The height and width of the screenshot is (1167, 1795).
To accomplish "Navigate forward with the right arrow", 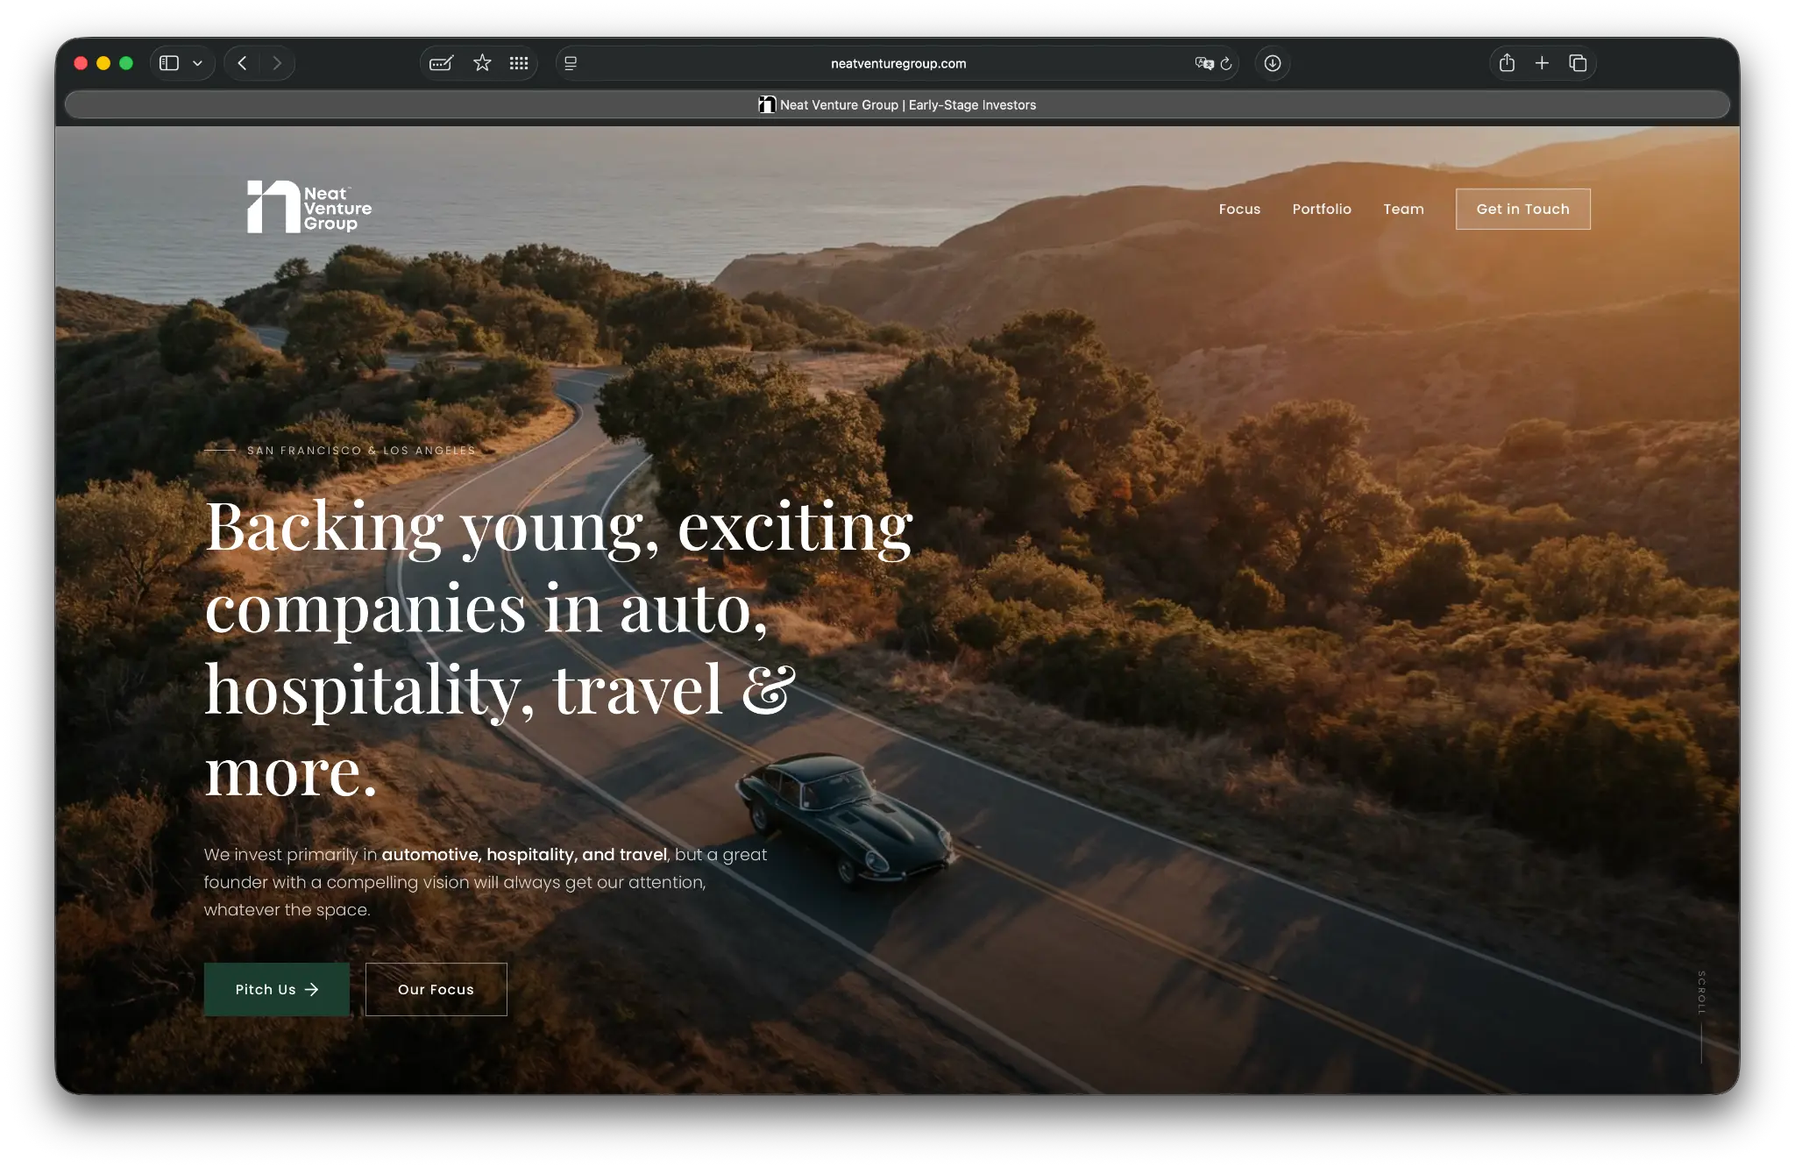I will tap(278, 62).
